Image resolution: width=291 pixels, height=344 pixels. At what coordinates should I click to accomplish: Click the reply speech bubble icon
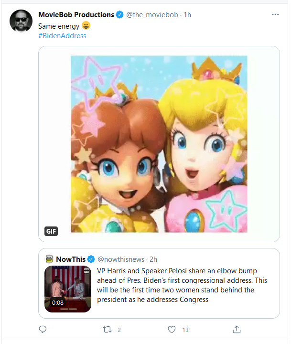43,329
